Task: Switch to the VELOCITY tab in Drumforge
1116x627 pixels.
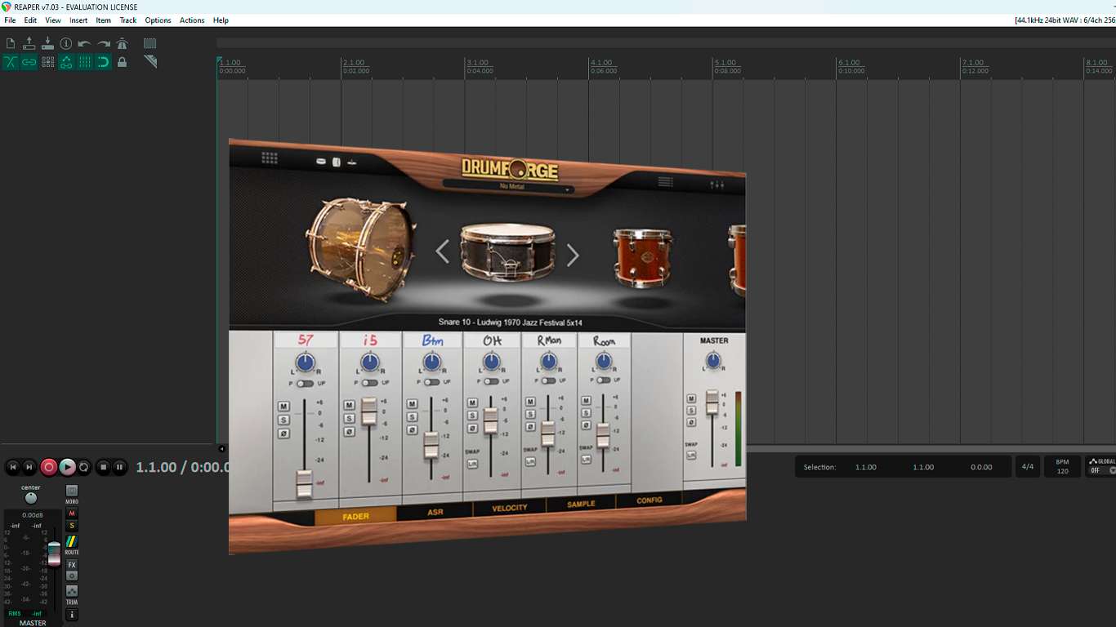Action: [510, 508]
